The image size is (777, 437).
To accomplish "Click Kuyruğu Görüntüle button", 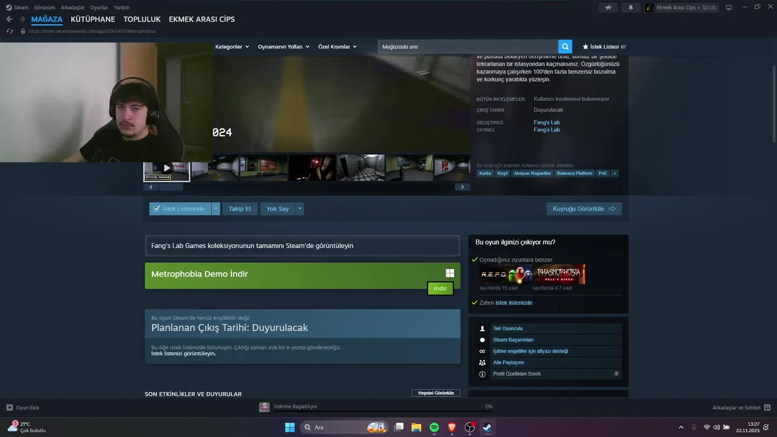I will pyautogui.click(x=584, y=209).
